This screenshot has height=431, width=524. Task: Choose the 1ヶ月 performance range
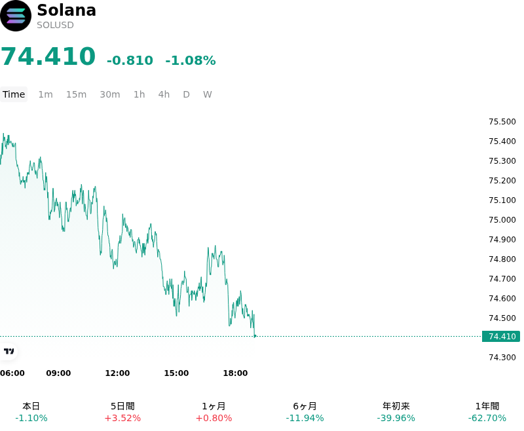pyautogui.click(x=214, y=412)
